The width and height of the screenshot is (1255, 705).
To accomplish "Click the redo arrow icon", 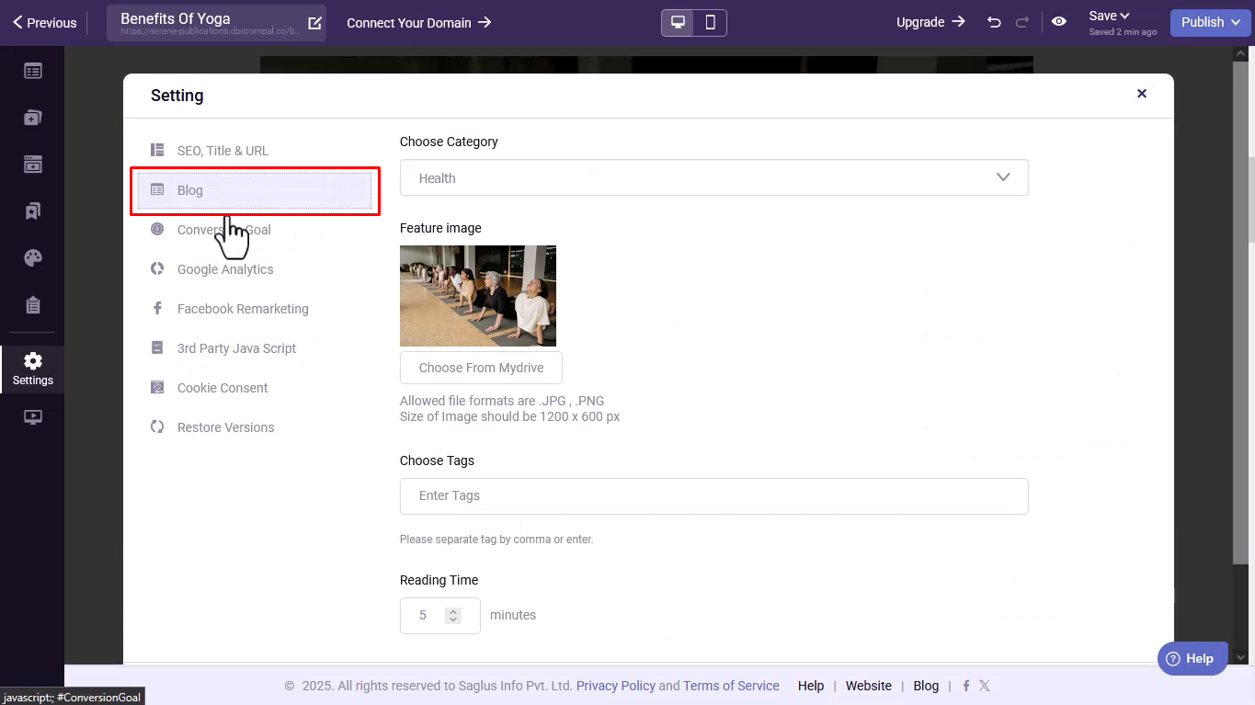I will 1022,22.
